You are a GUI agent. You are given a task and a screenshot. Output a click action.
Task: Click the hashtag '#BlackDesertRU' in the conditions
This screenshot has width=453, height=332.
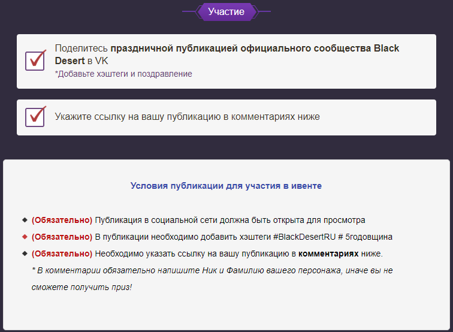[304, 237]
